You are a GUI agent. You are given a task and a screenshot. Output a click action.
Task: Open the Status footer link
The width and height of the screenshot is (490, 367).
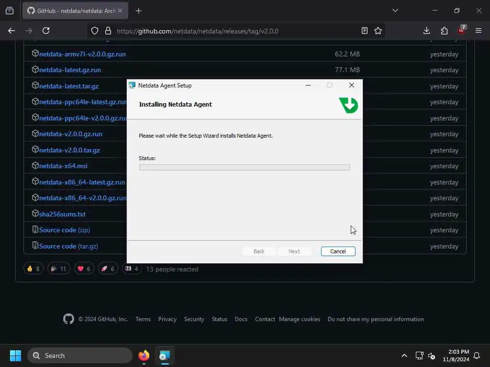[x=220, y=319]
